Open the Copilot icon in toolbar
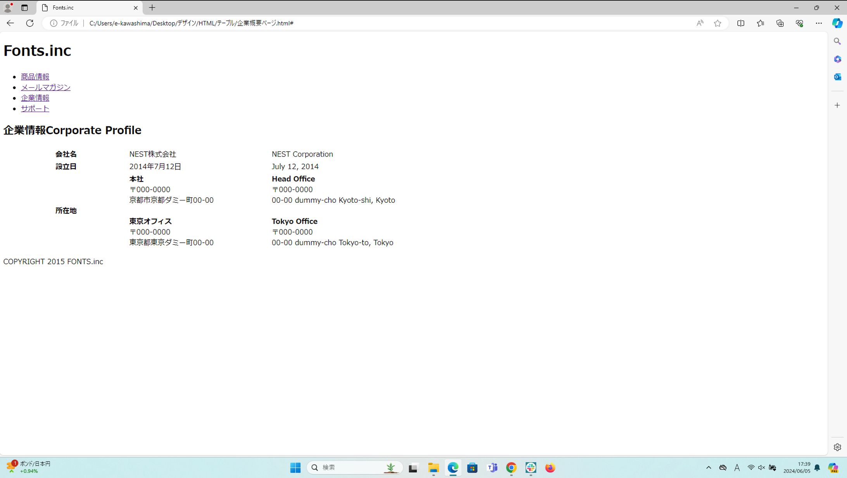The height and width of the screenshot is (478, 847). (837, 23)
